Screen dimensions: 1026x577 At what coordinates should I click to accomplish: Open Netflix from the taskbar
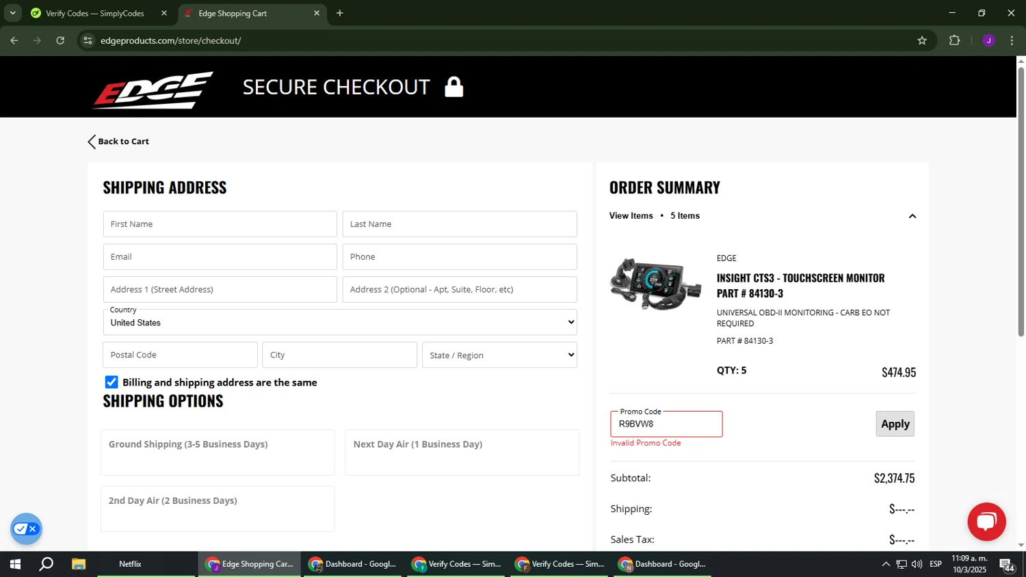click(130, 564)
